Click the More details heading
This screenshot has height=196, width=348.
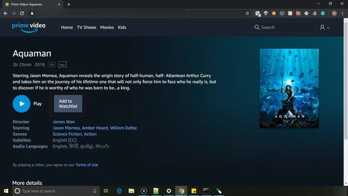(27, 183)
